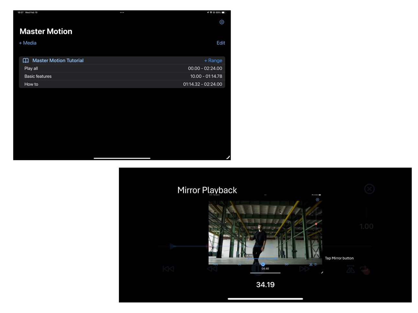Screen dimensions: 418x313
Task: Click the battery icon in status bar
Action: tap(224, 12)
